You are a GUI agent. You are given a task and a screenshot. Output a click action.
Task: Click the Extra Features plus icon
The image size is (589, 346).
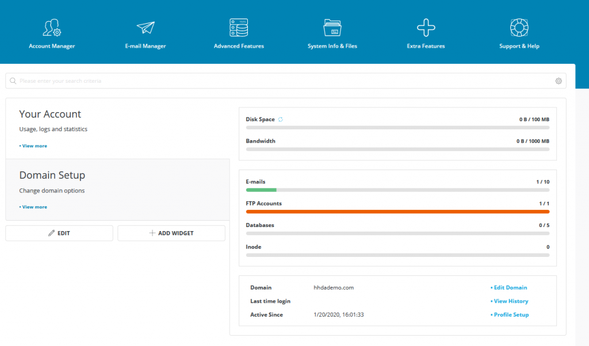(426, 28)
